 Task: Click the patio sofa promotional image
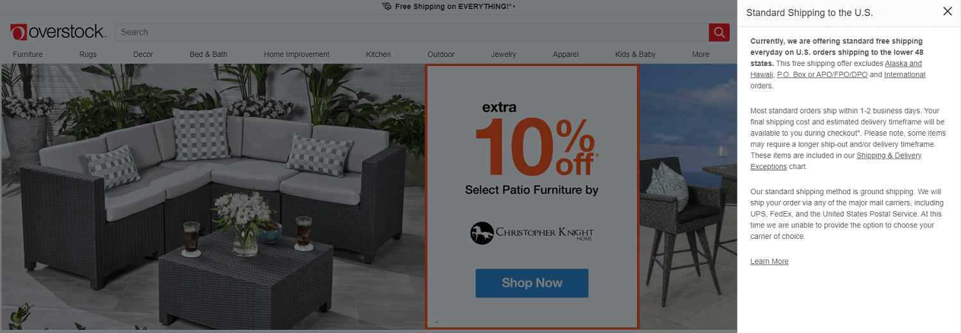213,197
